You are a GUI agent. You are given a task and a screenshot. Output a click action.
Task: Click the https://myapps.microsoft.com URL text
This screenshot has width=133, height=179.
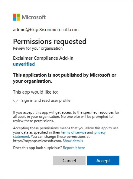[x=37, y=141]
